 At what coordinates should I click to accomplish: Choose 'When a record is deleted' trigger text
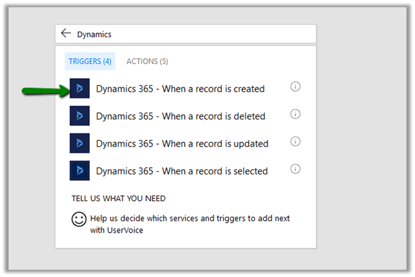coord(180,116)
